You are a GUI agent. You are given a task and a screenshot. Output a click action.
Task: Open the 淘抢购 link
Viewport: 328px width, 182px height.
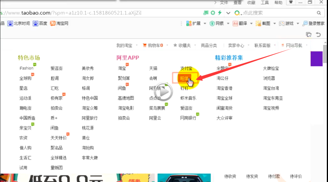pos(88,148)
